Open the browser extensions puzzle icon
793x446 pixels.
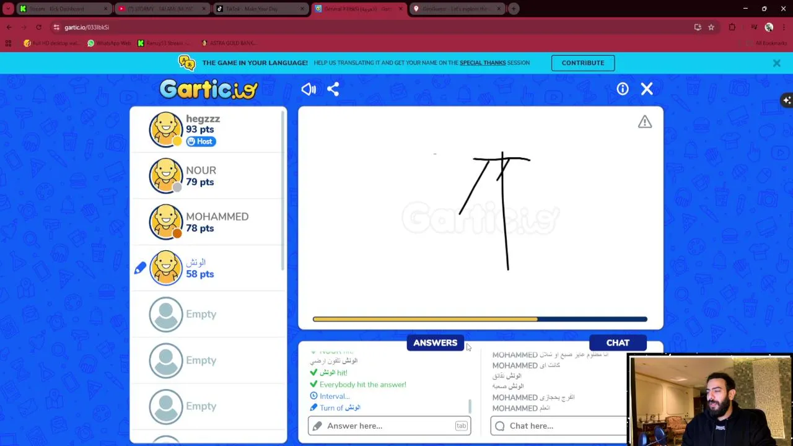732,27
